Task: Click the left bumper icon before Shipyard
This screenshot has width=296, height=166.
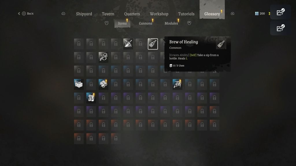Action: [63, 14]
